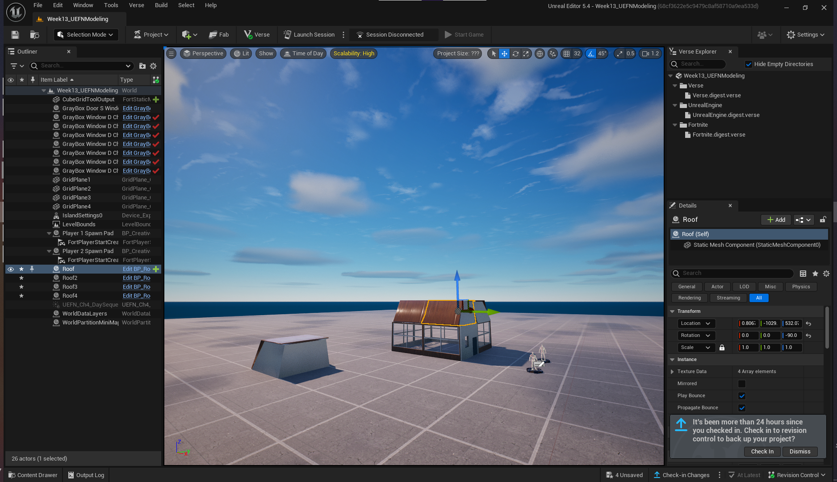
Task: Click the Check In button
Action: pos(762,452)
